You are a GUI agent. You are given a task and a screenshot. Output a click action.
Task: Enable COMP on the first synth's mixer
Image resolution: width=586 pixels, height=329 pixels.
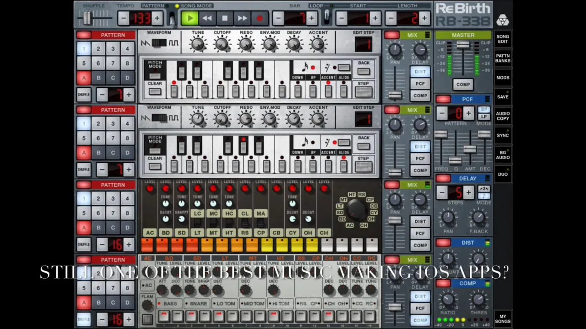point(420,96)
